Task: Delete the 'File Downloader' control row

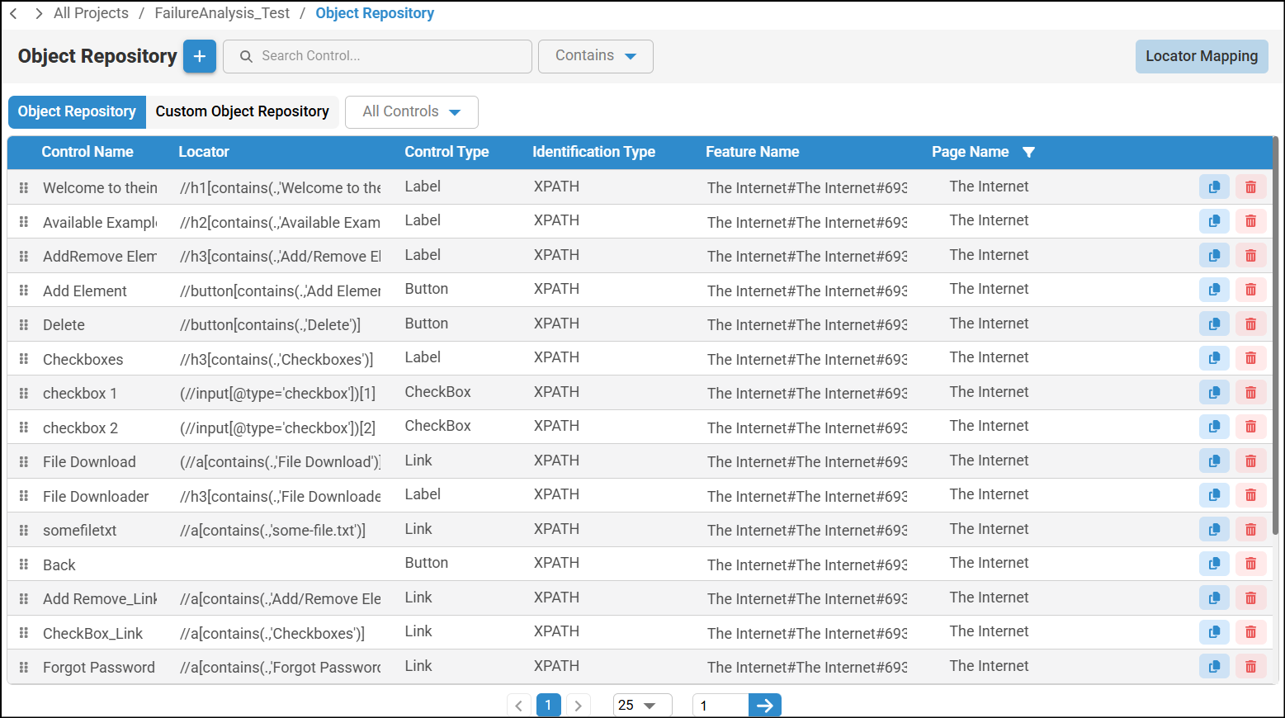Action: (x=1250, y=495)
